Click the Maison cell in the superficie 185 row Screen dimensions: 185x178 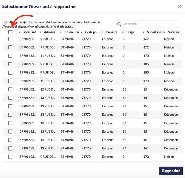pyautogui.click(x=169, y=64)
